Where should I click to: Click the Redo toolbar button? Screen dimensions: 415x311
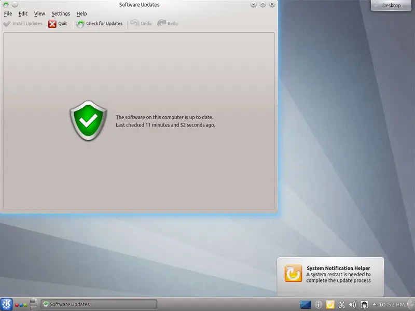168,23
